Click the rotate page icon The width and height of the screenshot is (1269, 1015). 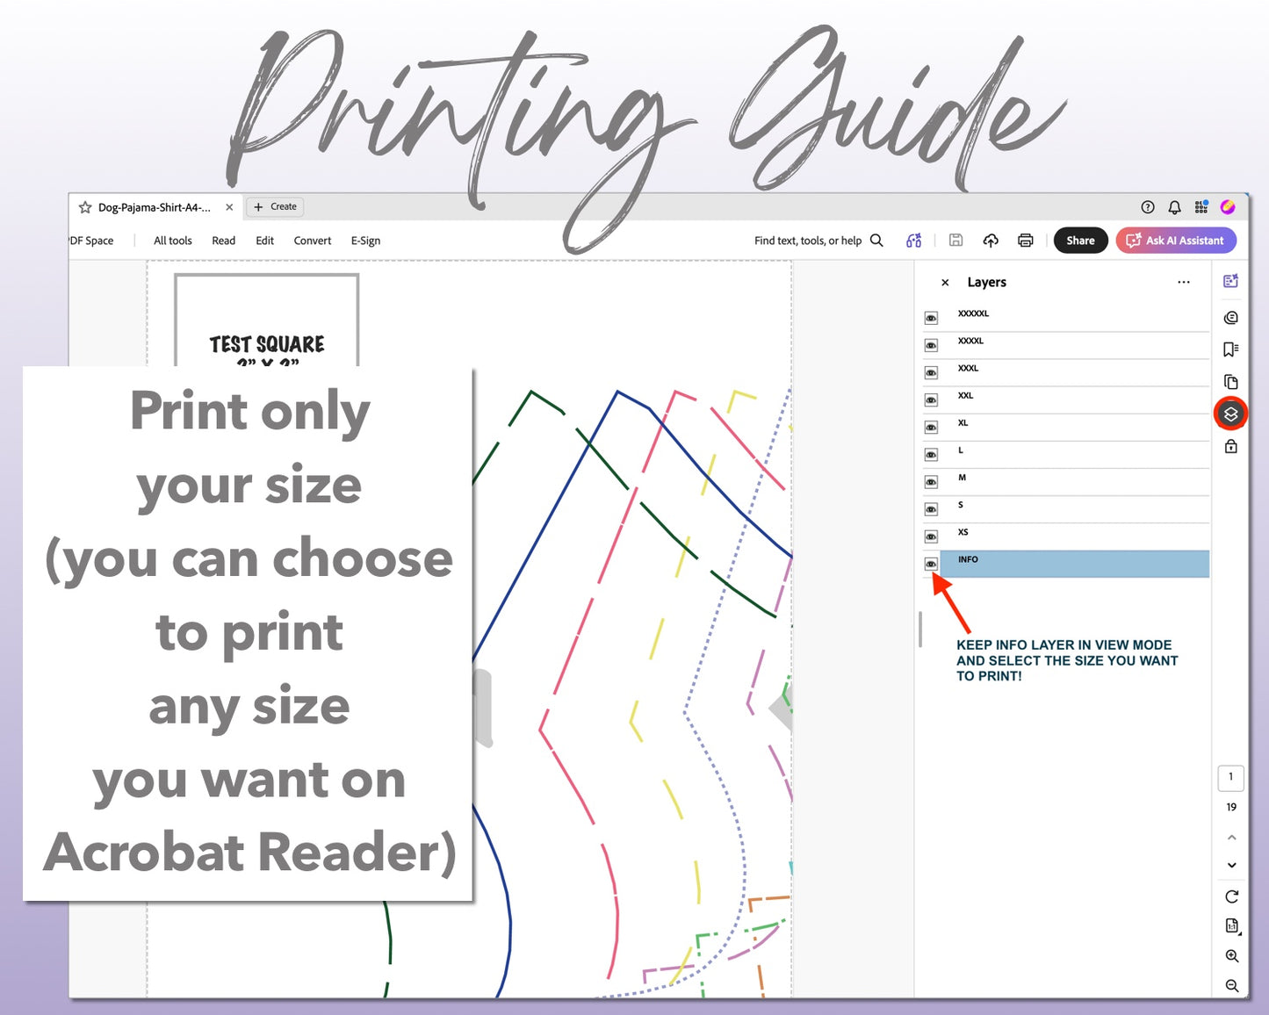(1231, 896)
